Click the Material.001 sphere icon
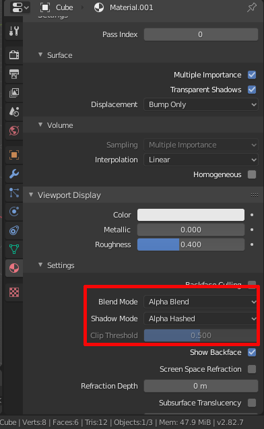 99,7
